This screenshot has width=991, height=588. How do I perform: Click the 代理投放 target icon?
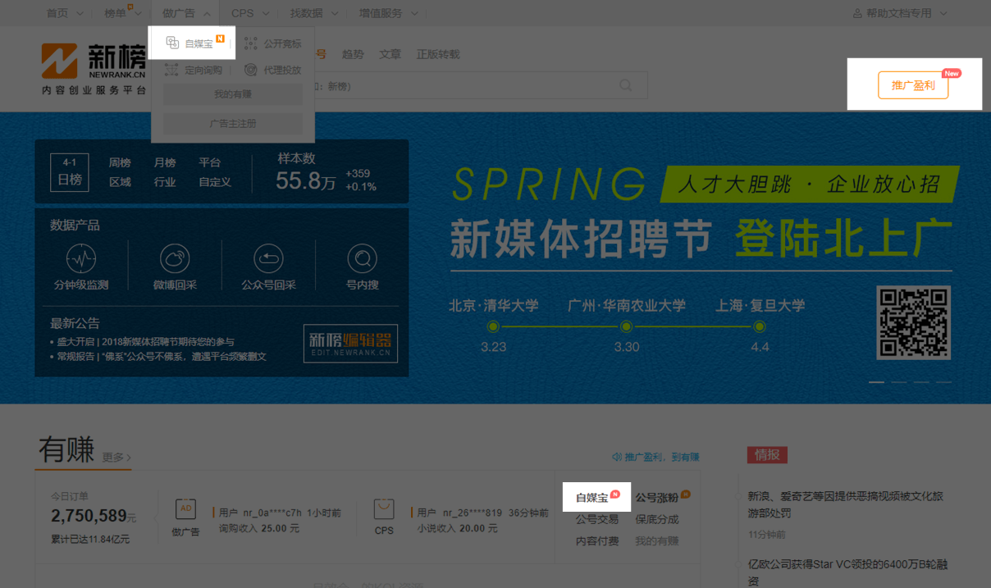point(251,70)
